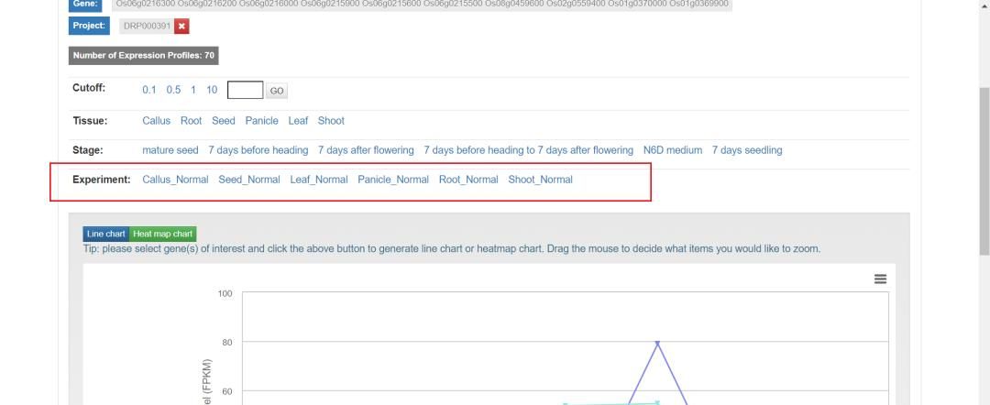Filter by Callus tissue
Screen dimensions: 990x405
[x=156, y=121]
